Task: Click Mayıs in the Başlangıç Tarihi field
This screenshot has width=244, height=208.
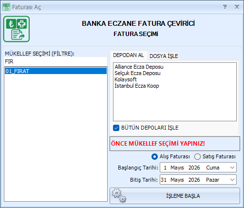Action: click(177, 168)
